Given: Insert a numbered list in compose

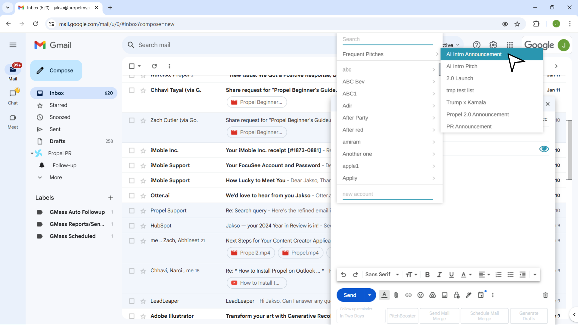Looking at the screenshot, I should [499, 274].
